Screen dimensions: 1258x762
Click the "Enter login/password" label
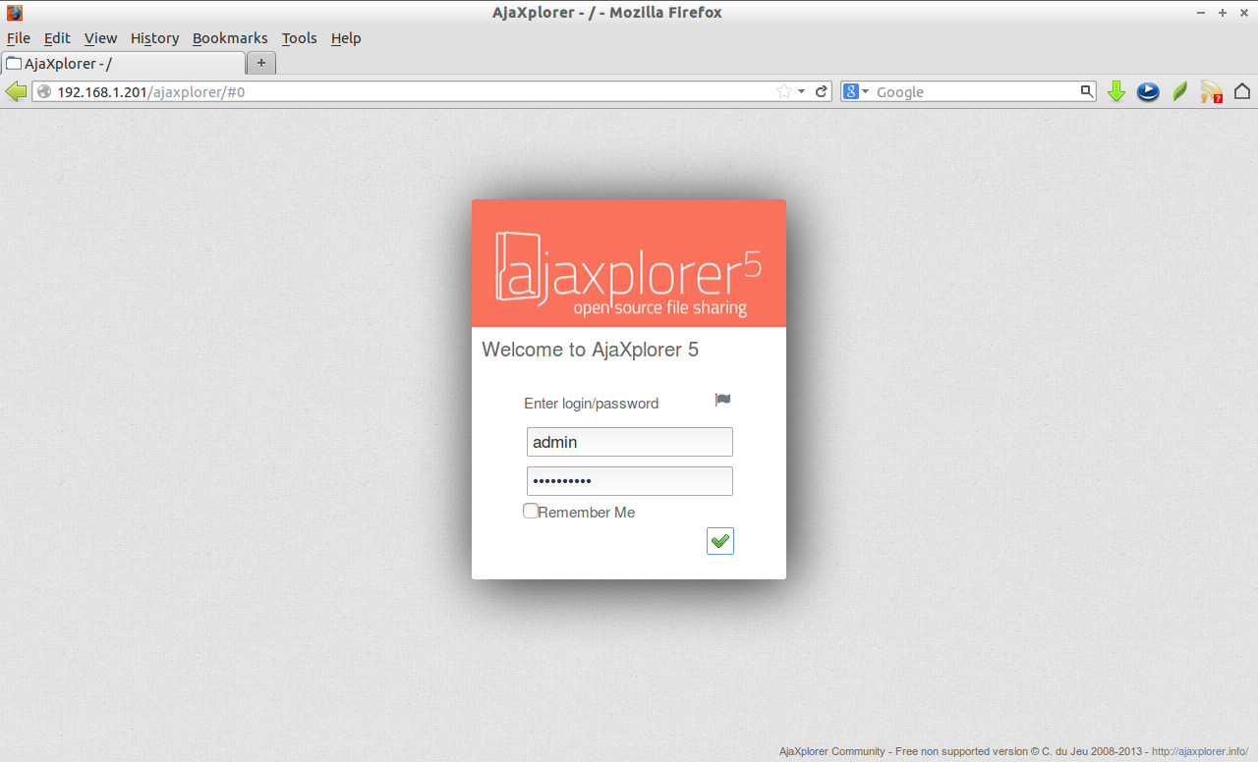592,404
